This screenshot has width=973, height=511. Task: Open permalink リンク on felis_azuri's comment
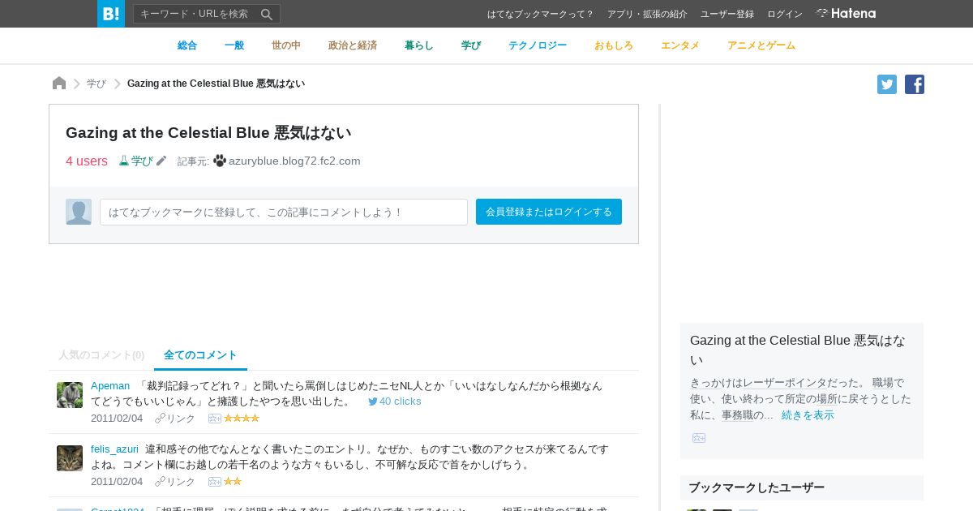coord(175,482)
